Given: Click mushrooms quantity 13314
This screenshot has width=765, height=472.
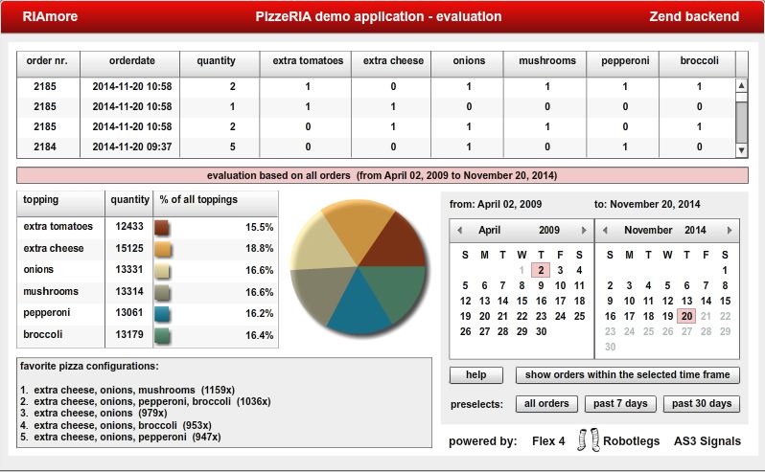Looking at the screenshot, I should tap(128, 291).
